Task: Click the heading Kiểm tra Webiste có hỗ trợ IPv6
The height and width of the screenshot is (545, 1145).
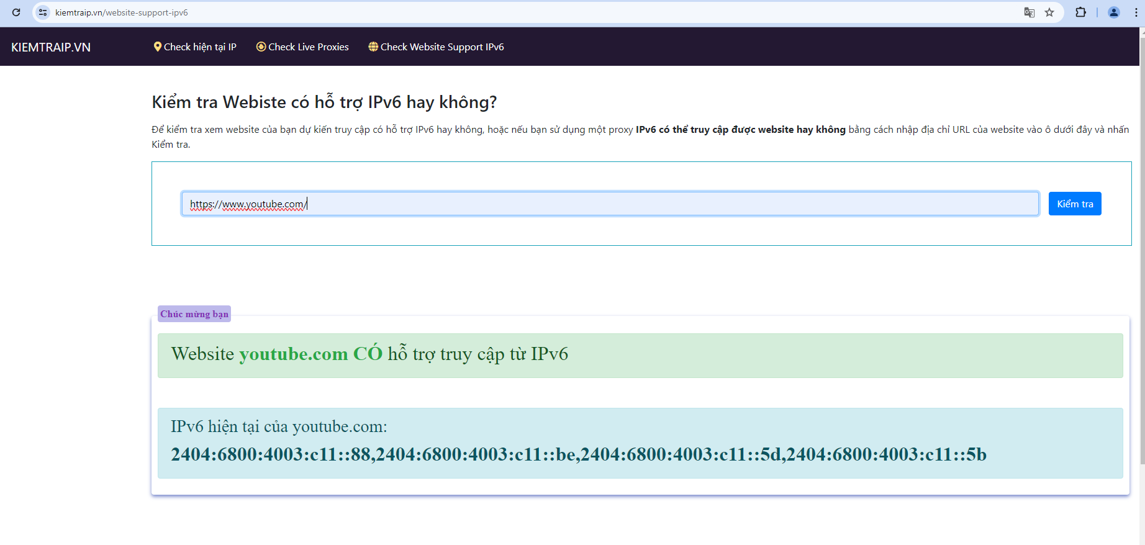Action: (324, 102)
